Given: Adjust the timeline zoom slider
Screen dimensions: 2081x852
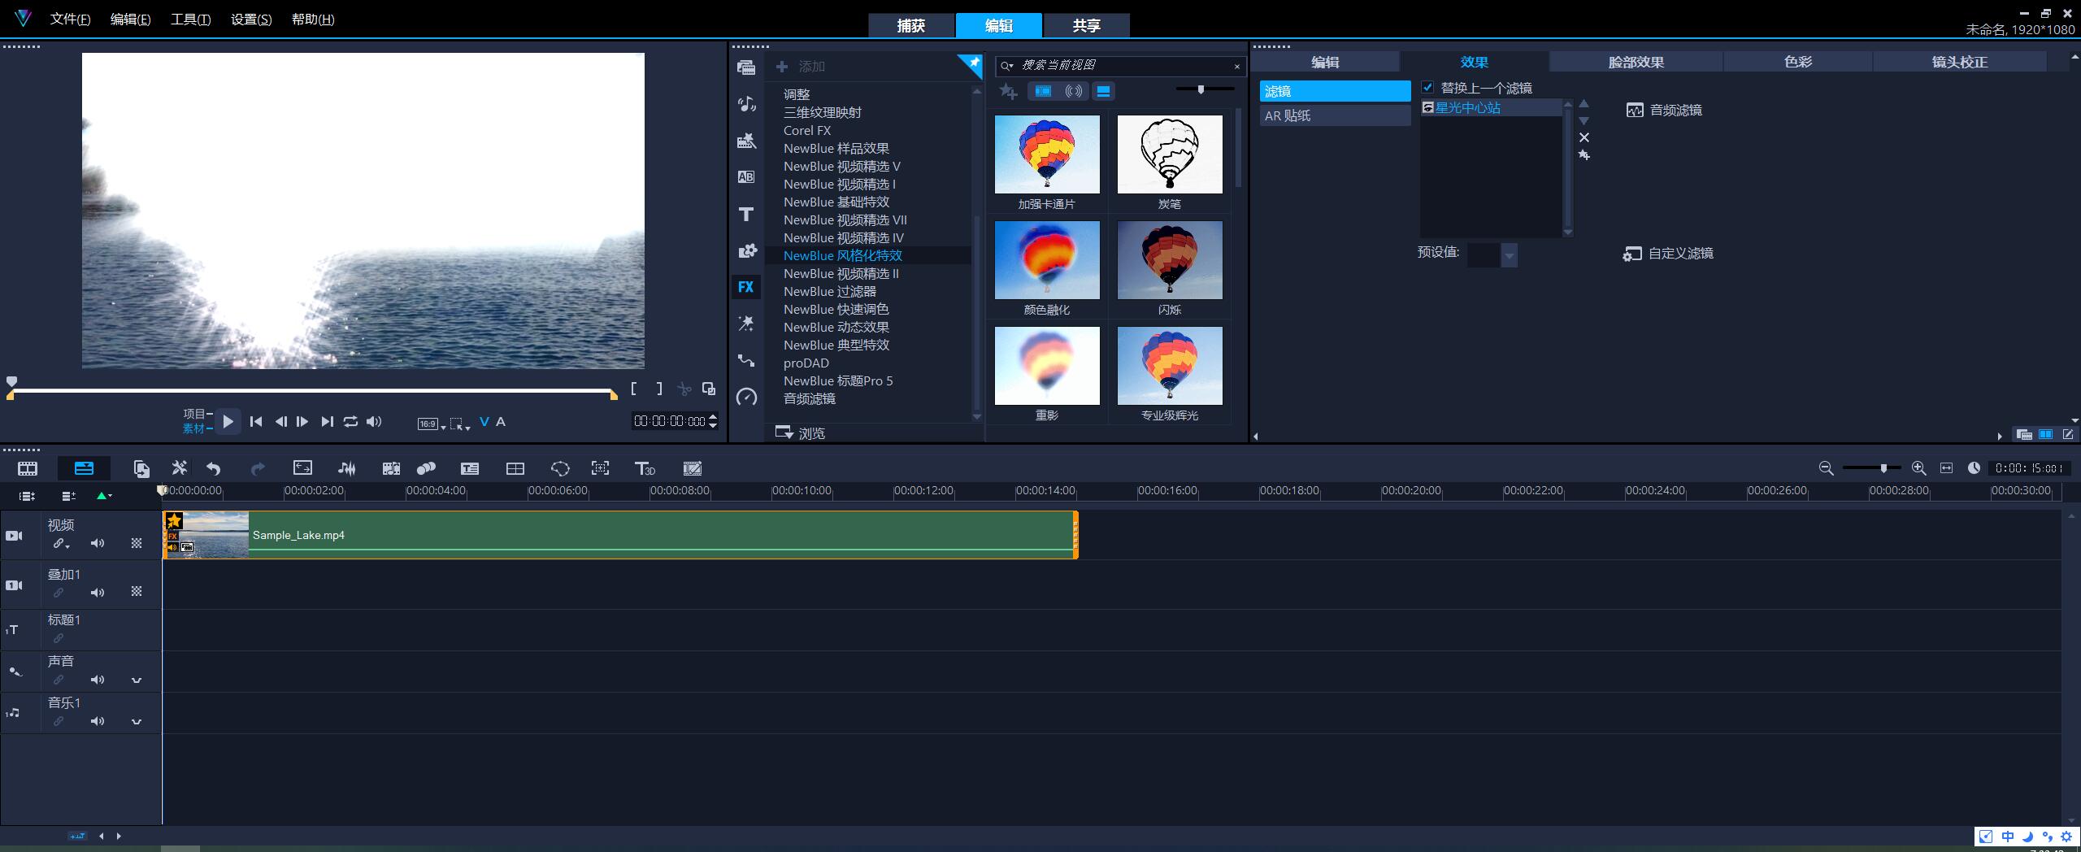Looking at the screenshot, I should [x=1883, y=468].
